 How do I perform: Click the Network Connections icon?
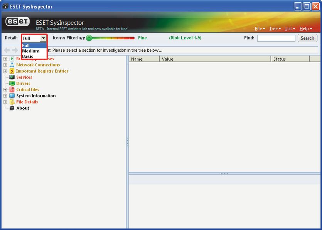(x=12, y=65)
